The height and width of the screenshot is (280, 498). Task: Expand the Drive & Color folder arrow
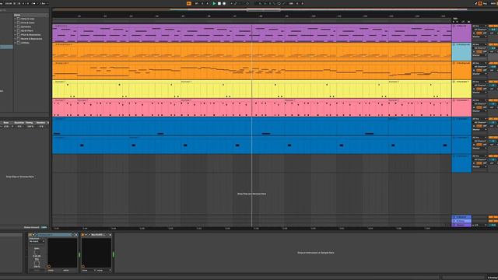pyautogui.click(x=15, y=23)
